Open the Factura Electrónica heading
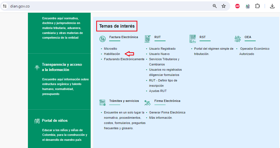The width and height of the screenshot is (280, 148). click(x=124, y=37)
